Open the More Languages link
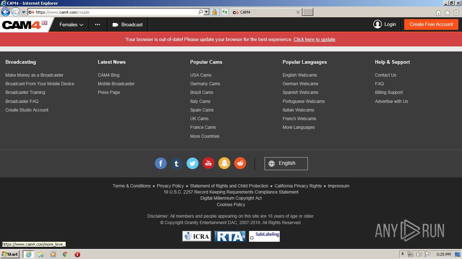This screenshot has height=259, width=462. point(298,127)
